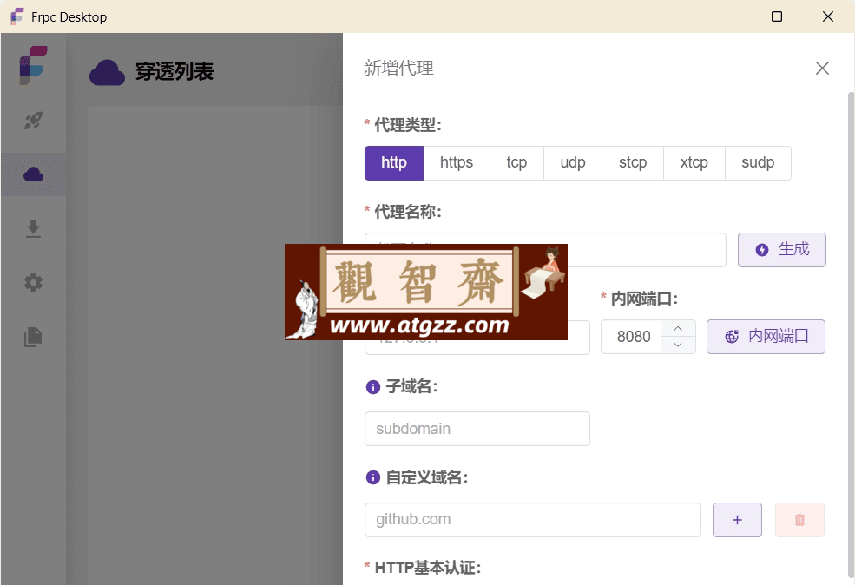Open settings gear in sidebar

pos(33,282)
